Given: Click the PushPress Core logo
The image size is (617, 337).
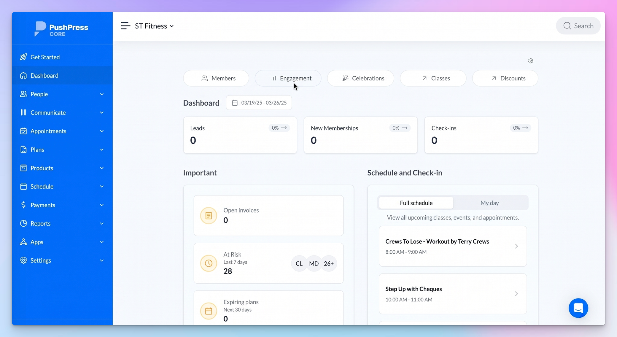Looking at the screenshot, I should click(x=61, y=29).
